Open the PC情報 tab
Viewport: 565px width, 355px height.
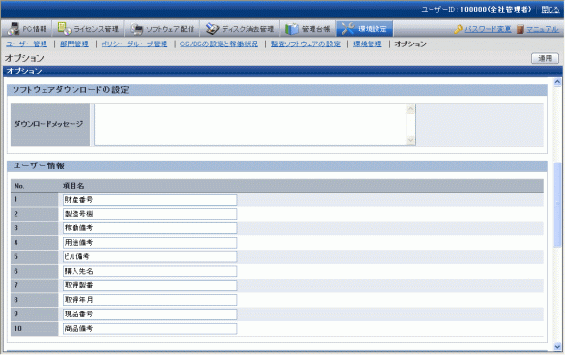point(27,29)
